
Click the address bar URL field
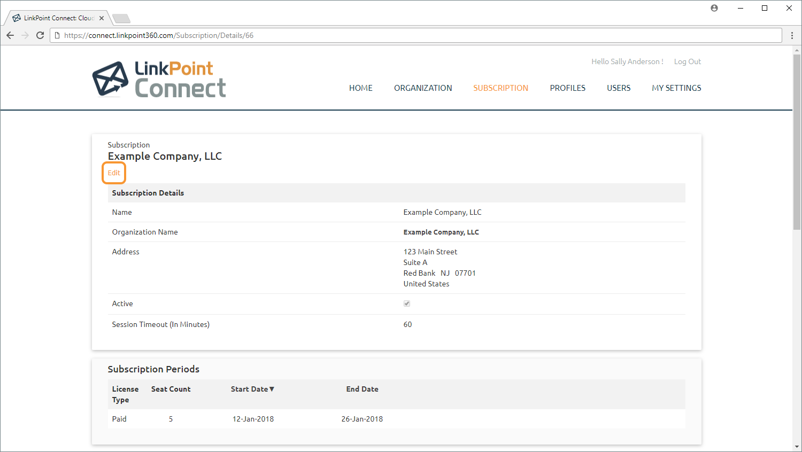417,35
